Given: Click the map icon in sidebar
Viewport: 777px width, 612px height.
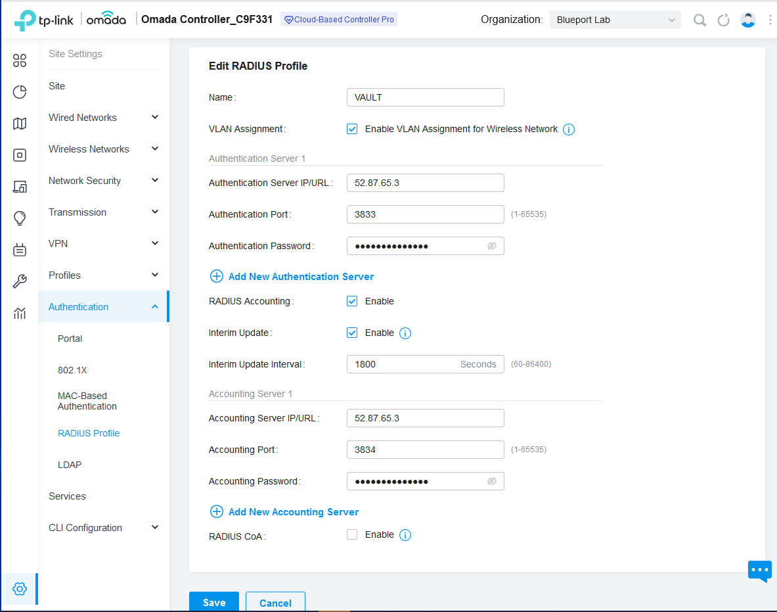Looking at the screenshot, I should (20, 124).
